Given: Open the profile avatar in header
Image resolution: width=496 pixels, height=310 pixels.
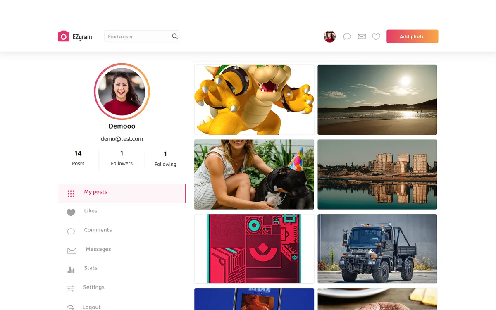Looking at the screenshot, I should 329,36.
